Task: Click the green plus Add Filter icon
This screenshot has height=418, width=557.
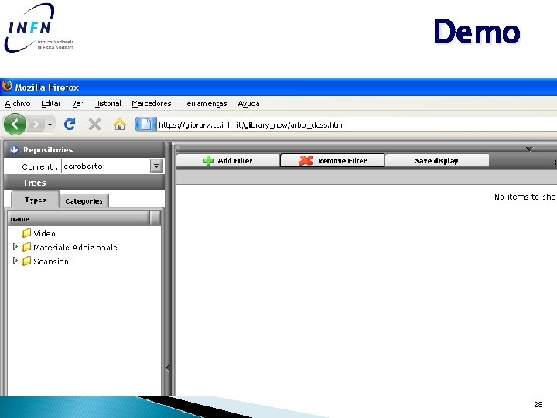Action: coord(208,161)
